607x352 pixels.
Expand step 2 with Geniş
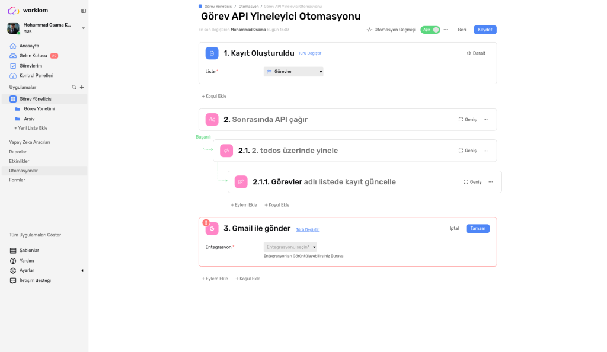pyautogui.click(x=467, y=120)
